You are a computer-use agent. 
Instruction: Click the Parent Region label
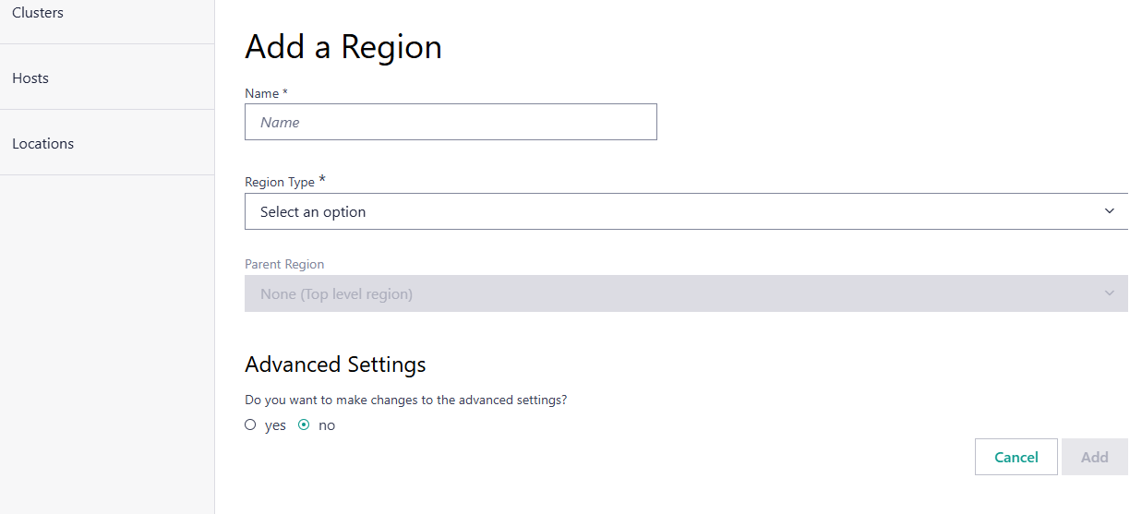284,264
